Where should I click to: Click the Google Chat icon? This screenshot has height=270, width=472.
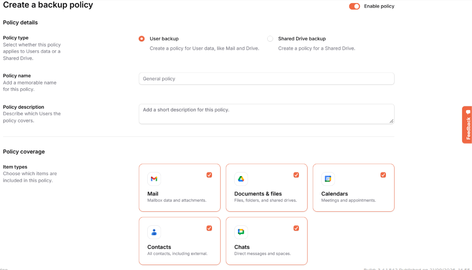coord(241,232)
